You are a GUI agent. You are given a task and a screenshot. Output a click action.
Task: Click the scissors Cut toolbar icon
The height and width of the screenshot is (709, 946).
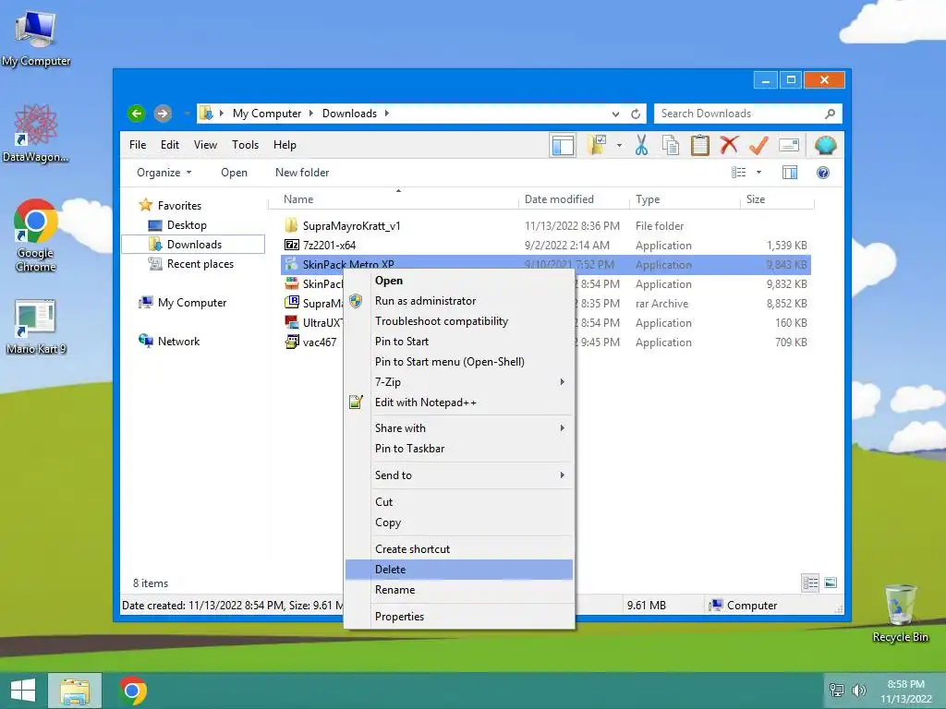click(641, 145)
